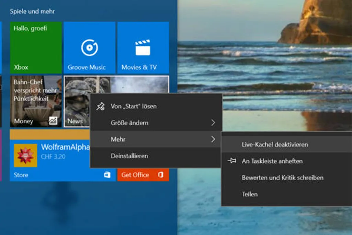Open the Get Office tile

tap(143, 174)
